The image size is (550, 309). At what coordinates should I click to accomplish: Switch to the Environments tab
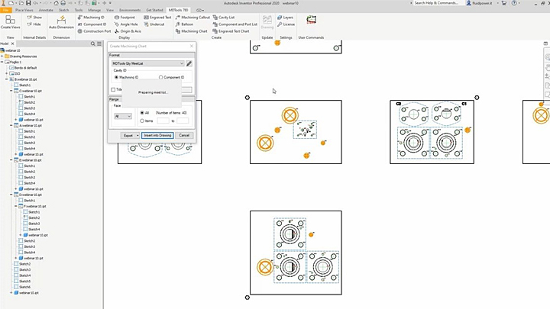point(130,10)
